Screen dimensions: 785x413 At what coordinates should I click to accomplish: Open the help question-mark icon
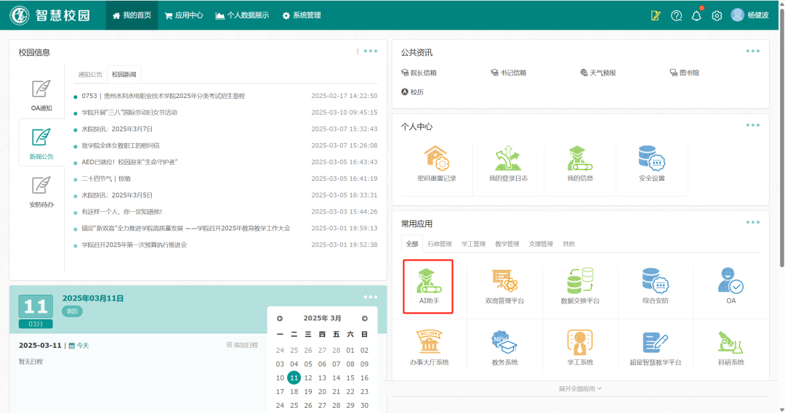tap(677, 15)
